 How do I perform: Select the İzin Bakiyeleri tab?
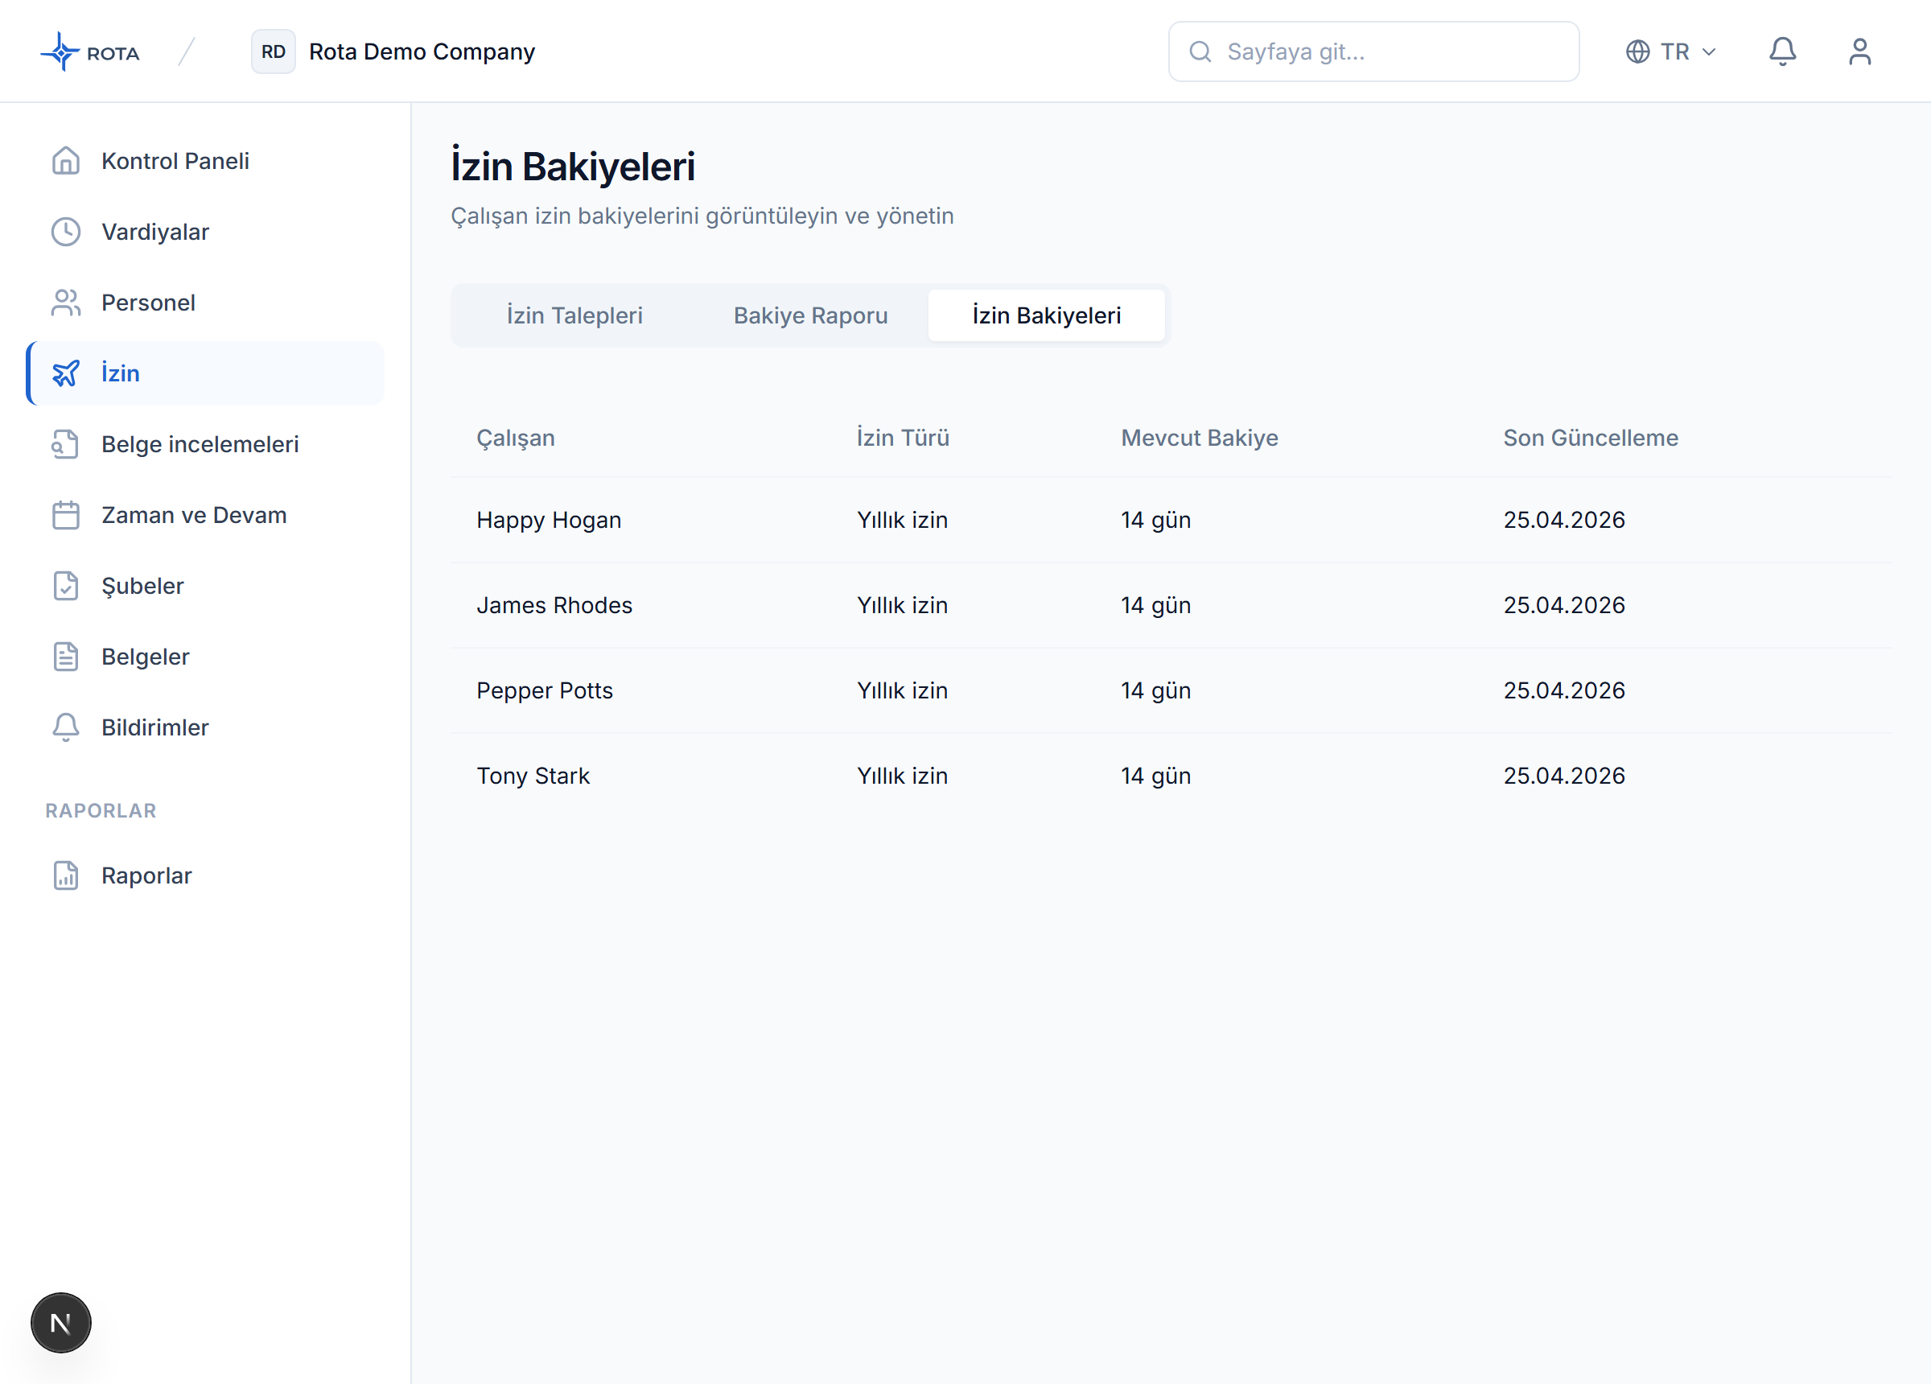tap(1047, 315)
